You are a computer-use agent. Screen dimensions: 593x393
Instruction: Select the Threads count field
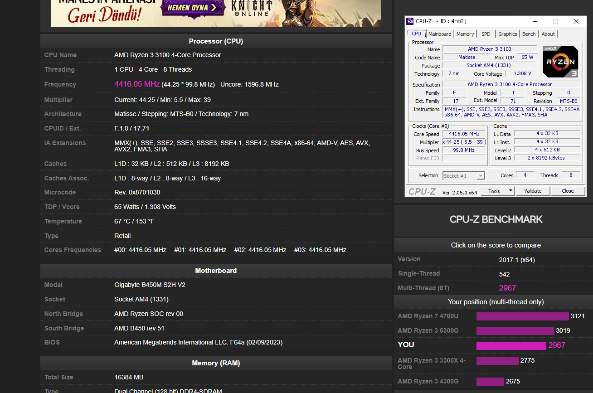tap(571, 175)
